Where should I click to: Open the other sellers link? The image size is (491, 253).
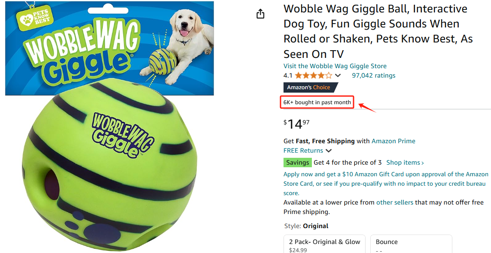pos(394,202)
